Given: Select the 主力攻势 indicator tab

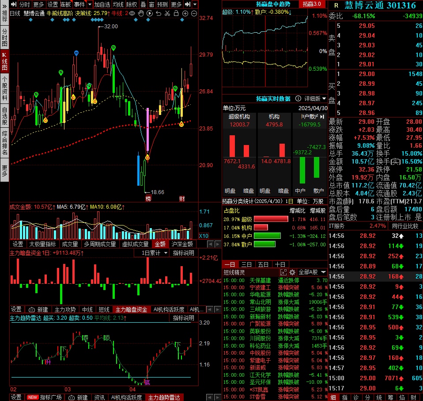Looking at the screenshot, I should [x=65, y=309].
